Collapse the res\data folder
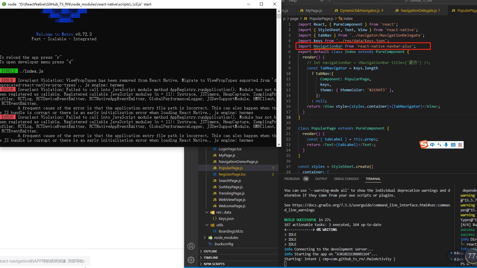This screenshot has width=477, height=268. click(x=207, y=212)
